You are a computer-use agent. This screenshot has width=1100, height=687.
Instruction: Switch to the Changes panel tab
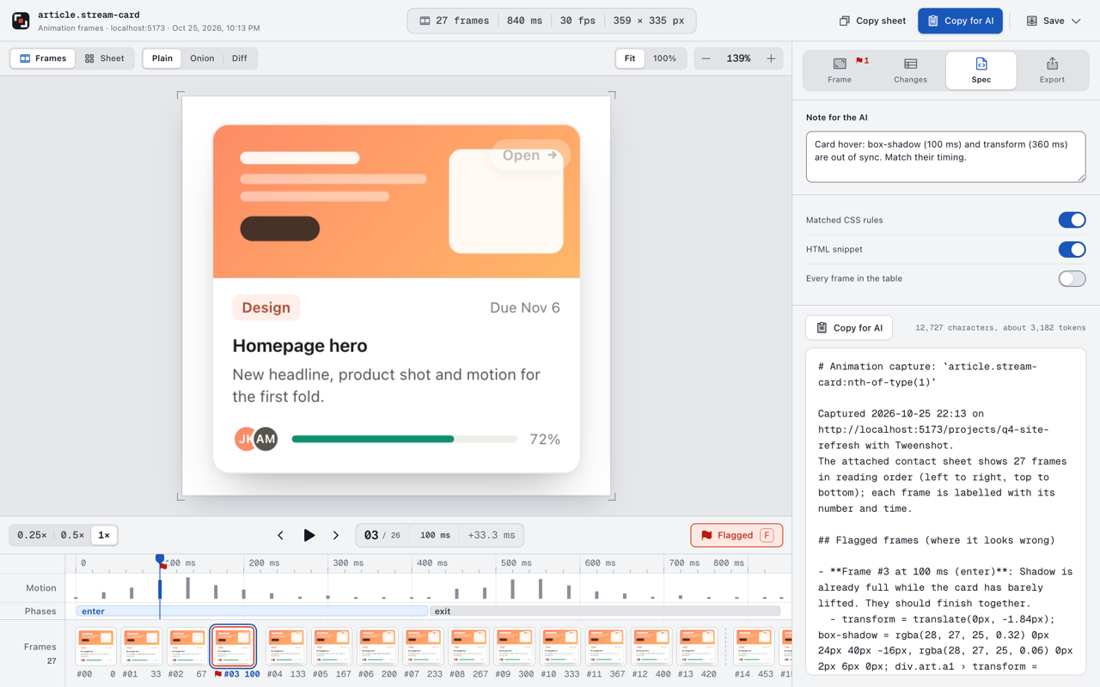click(x=910, y=70)
